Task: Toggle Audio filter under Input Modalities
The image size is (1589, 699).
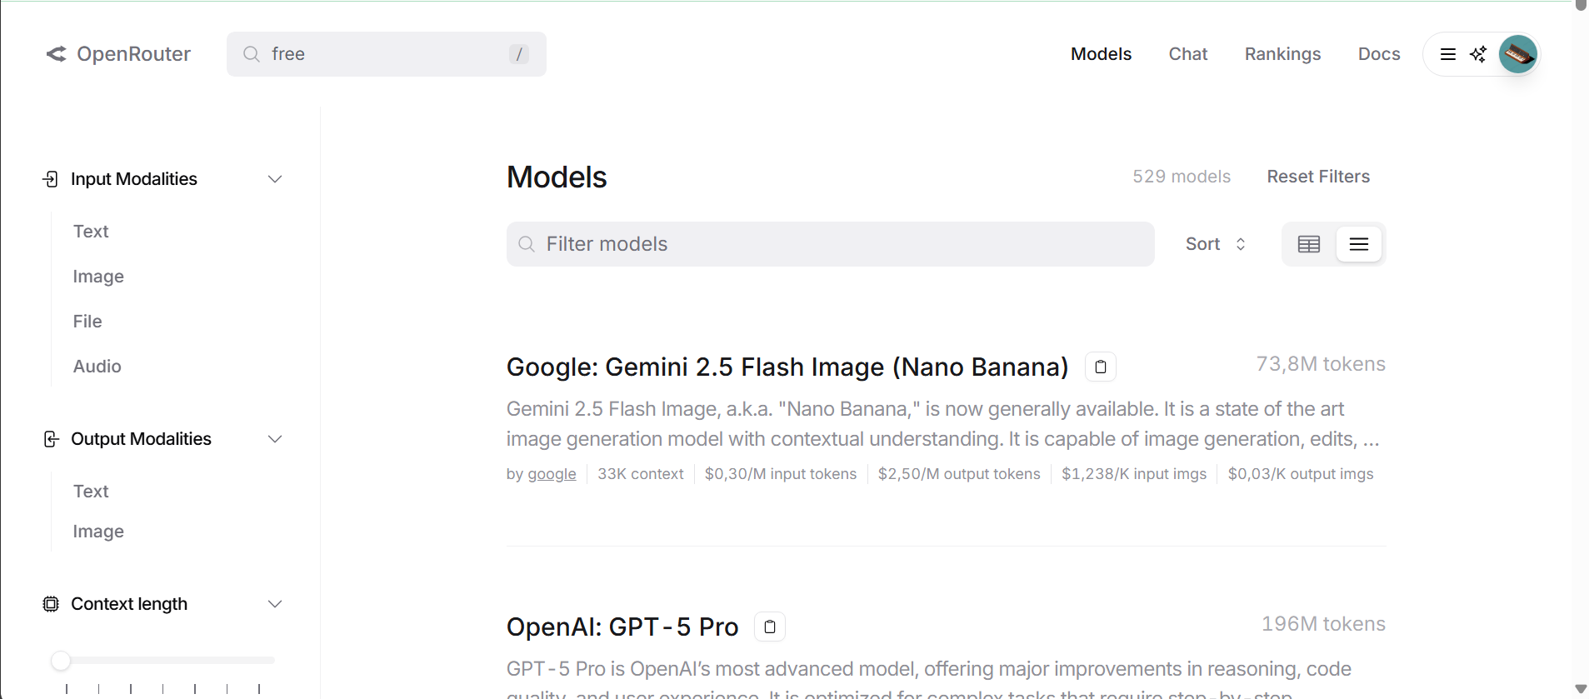Action: tap(97, 367)
